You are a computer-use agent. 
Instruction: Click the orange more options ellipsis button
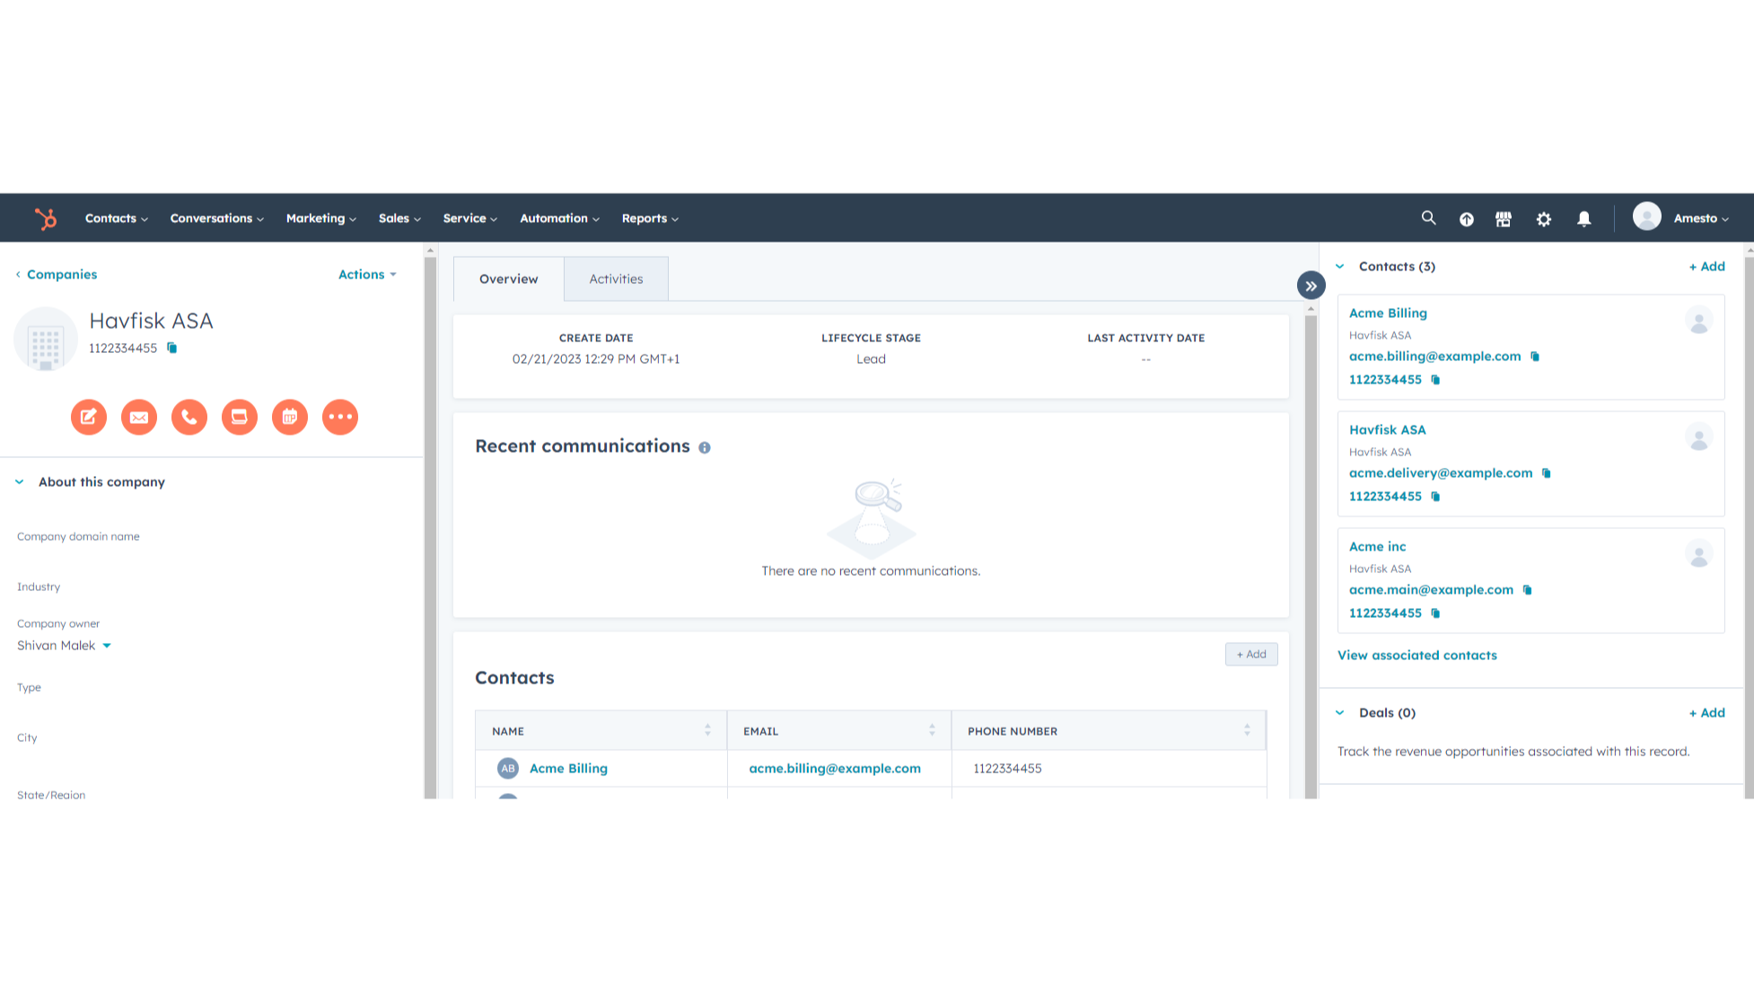[x=340, y=417]
